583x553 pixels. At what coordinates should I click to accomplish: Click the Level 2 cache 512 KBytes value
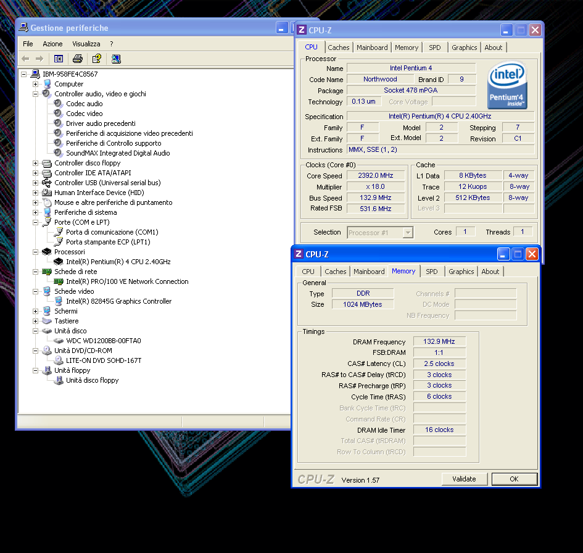pyautogui.click(x=473, y=198)
